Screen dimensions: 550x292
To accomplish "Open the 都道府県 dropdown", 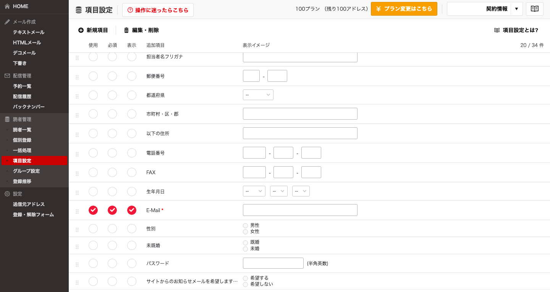I will [258, 95].
